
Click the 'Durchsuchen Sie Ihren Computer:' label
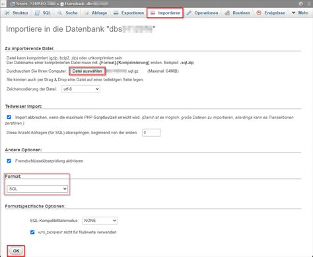36,71
